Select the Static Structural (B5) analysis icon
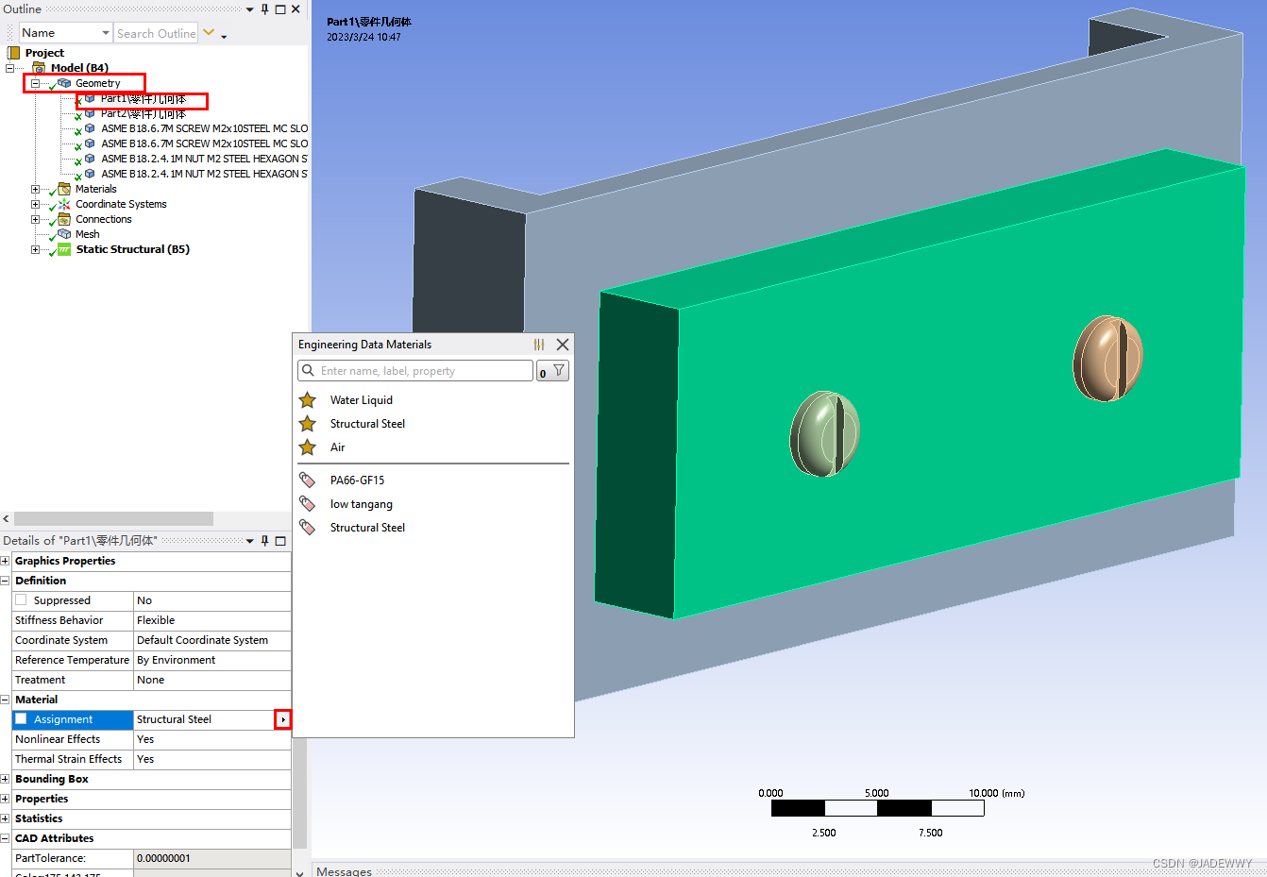The image size is (1267, 877). point(66,249)
